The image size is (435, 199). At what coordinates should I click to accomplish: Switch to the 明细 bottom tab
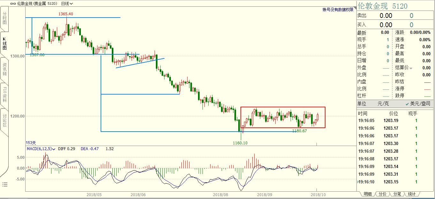click(x=367, y=194)
